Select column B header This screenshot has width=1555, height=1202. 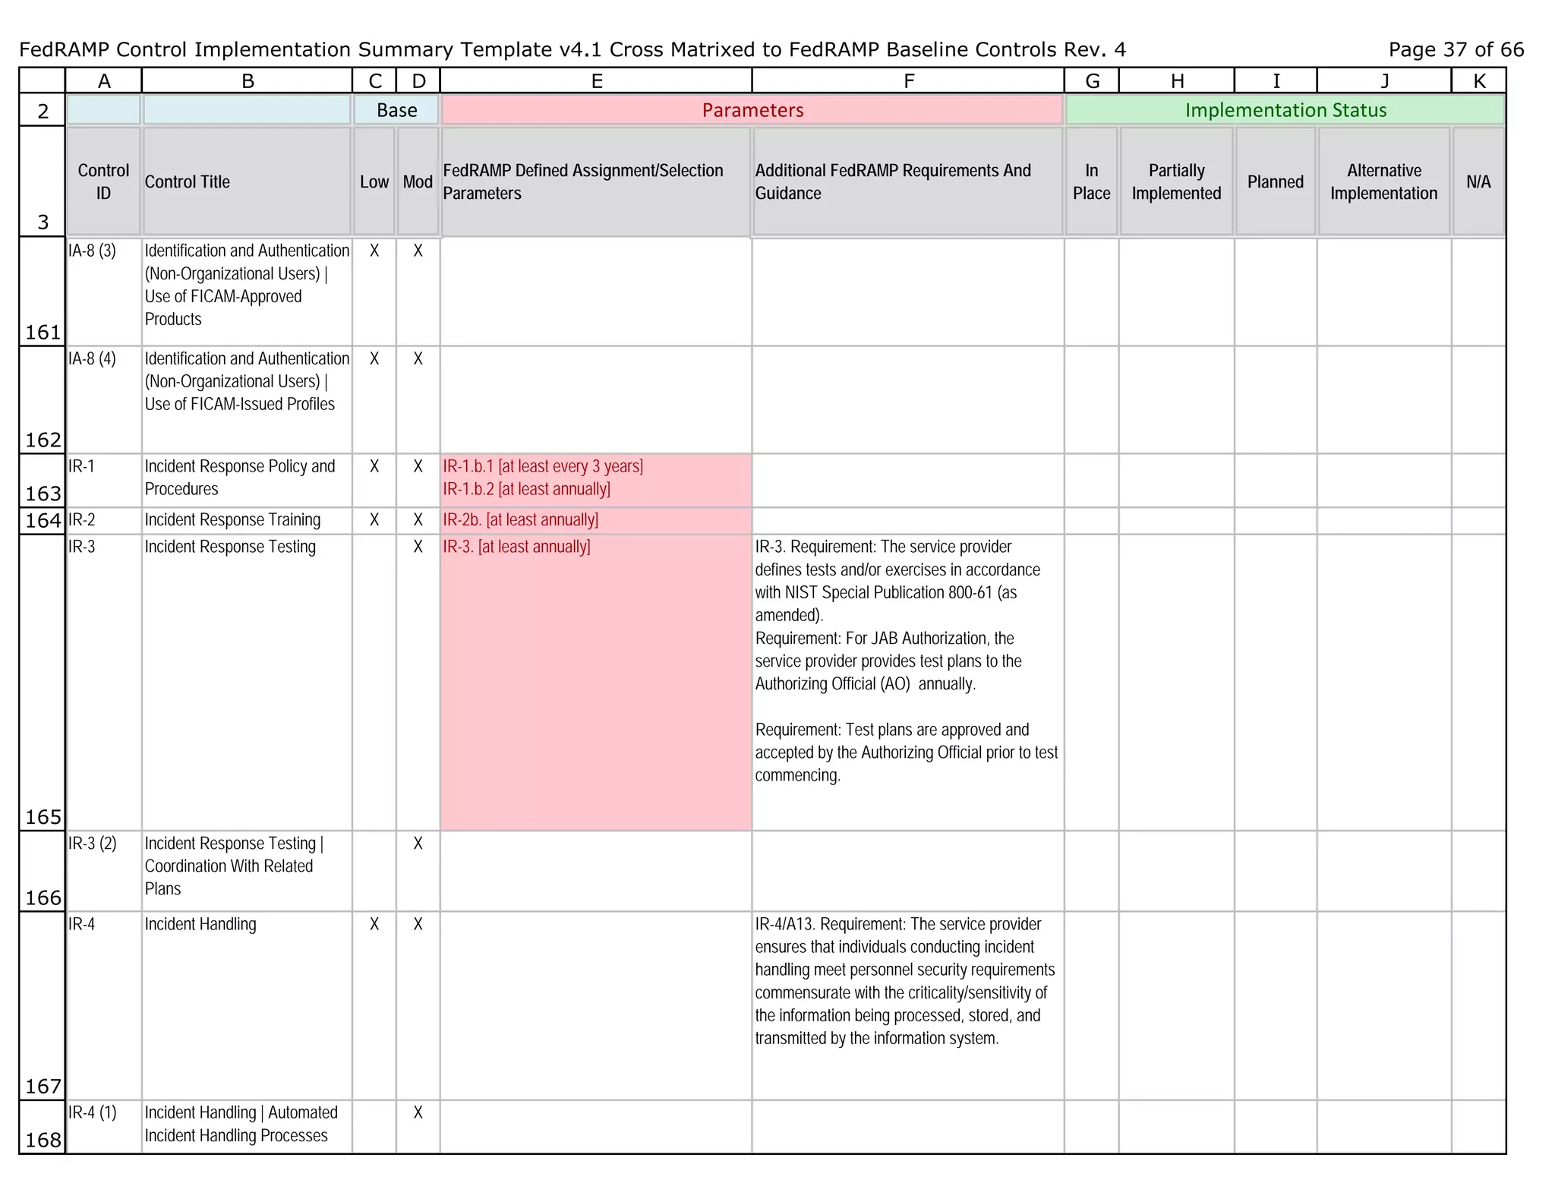pyautogui.click(x=248, y=80)
